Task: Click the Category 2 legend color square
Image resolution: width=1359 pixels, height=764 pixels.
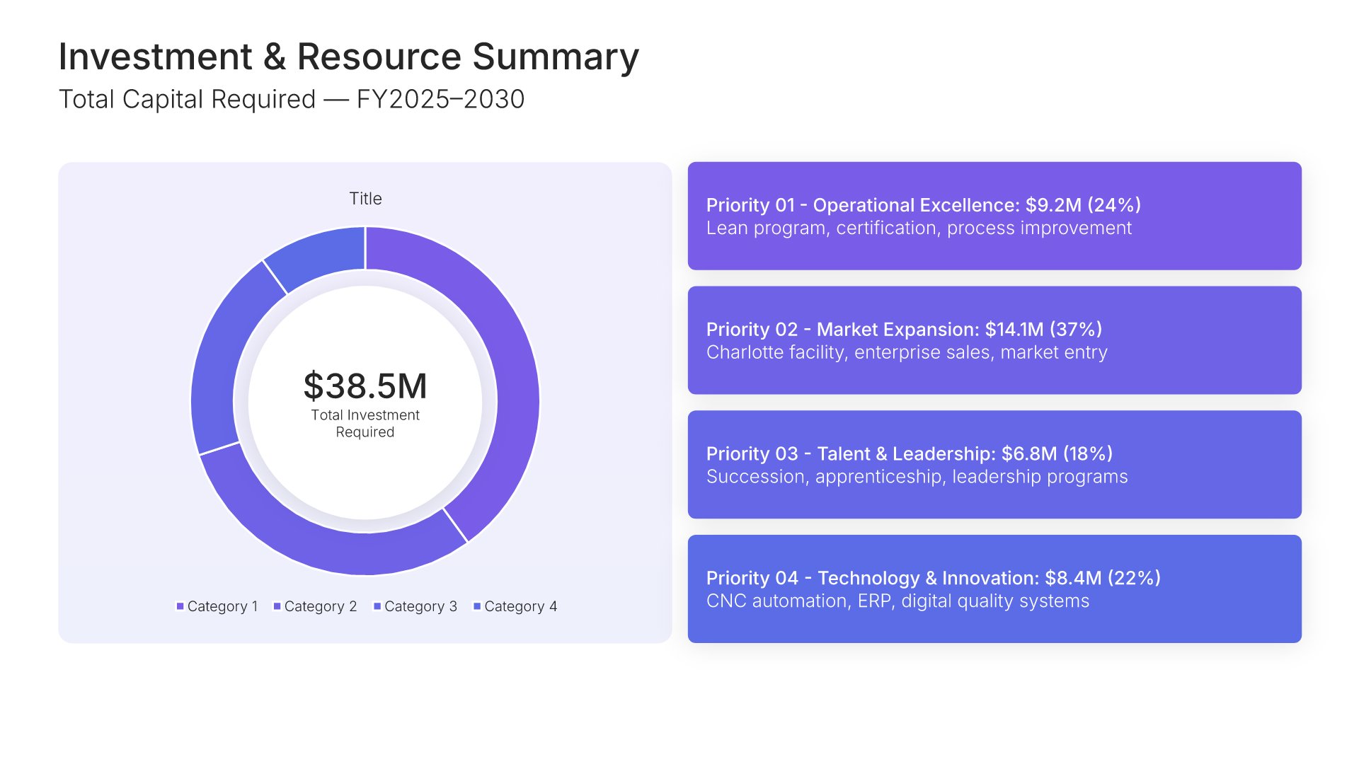Action: (x=277, y=606)
